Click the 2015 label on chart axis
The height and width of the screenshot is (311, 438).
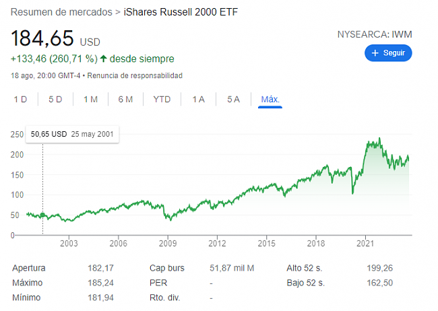[266, 244]
